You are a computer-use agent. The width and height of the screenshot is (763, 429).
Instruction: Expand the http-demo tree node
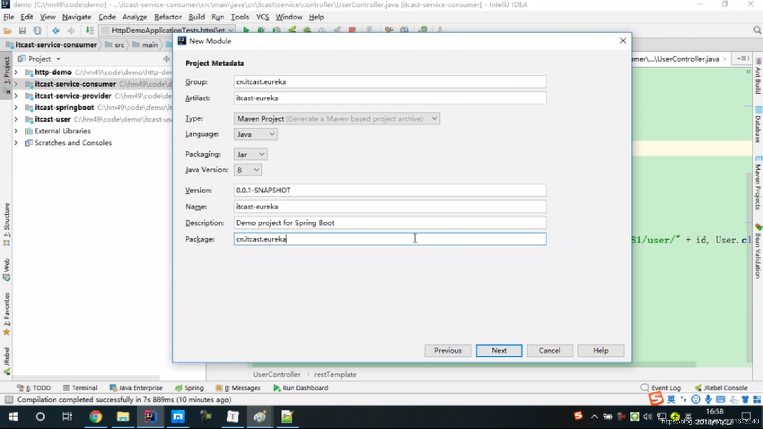[x=16, y=72]
